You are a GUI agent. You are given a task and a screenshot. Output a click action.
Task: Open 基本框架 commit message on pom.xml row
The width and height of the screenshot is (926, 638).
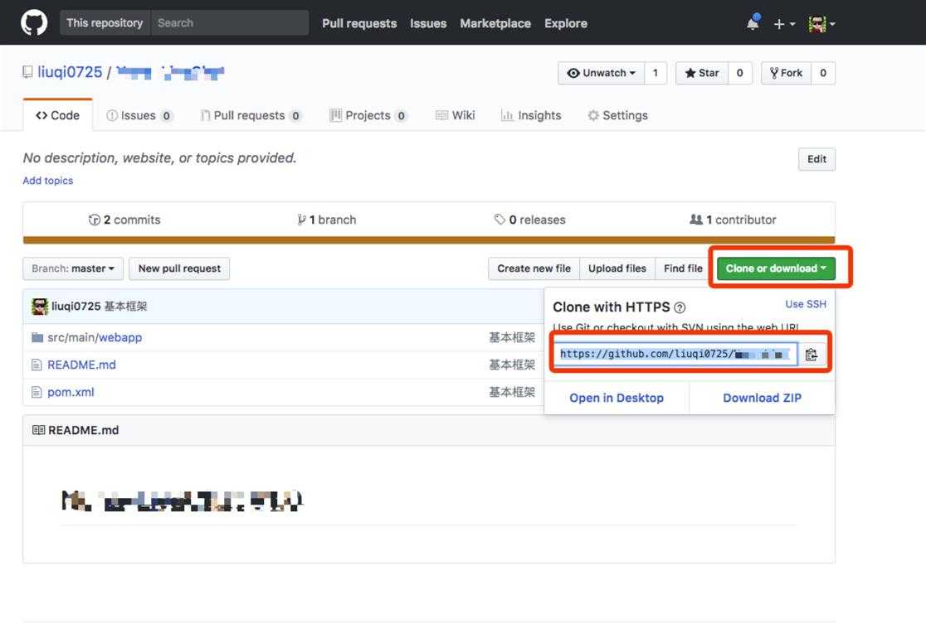click(512, 392)
